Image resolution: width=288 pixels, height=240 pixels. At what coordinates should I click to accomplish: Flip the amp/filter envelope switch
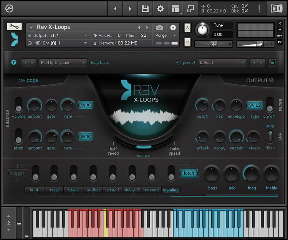(x=270, y=137)
